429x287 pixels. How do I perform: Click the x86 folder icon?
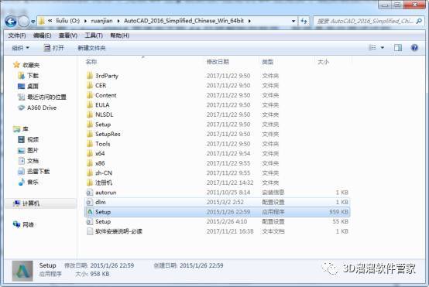pos(90,163)
